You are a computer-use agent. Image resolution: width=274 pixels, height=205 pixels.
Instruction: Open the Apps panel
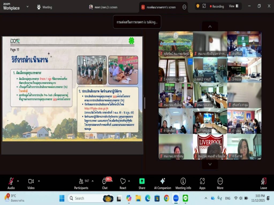[x=202, y=181]
